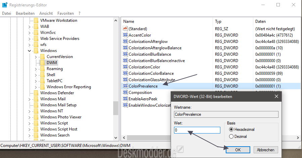The width and height of the screenshot is (302, 158).
Task: Click the ColorizationGlassAttribute DWORD icon
Action: click(125, 80)
